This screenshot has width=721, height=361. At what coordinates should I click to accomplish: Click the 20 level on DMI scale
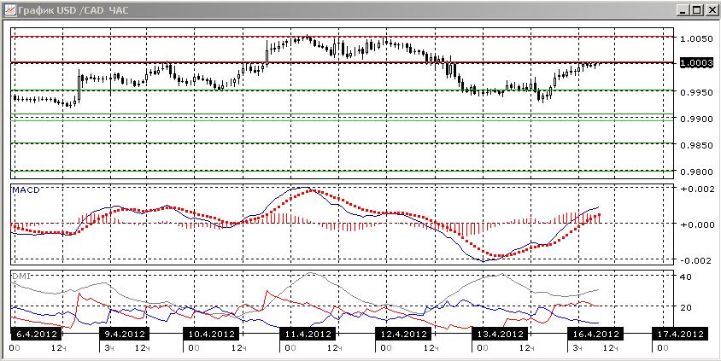pos(687,307)
